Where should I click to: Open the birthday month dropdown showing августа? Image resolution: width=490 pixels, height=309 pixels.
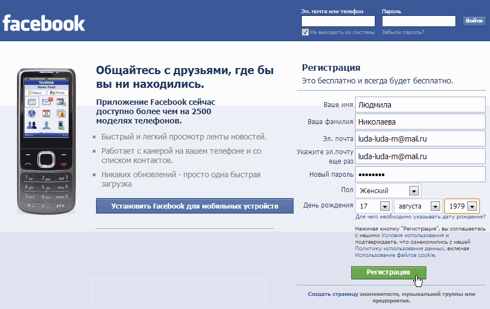tap(419, 206)
